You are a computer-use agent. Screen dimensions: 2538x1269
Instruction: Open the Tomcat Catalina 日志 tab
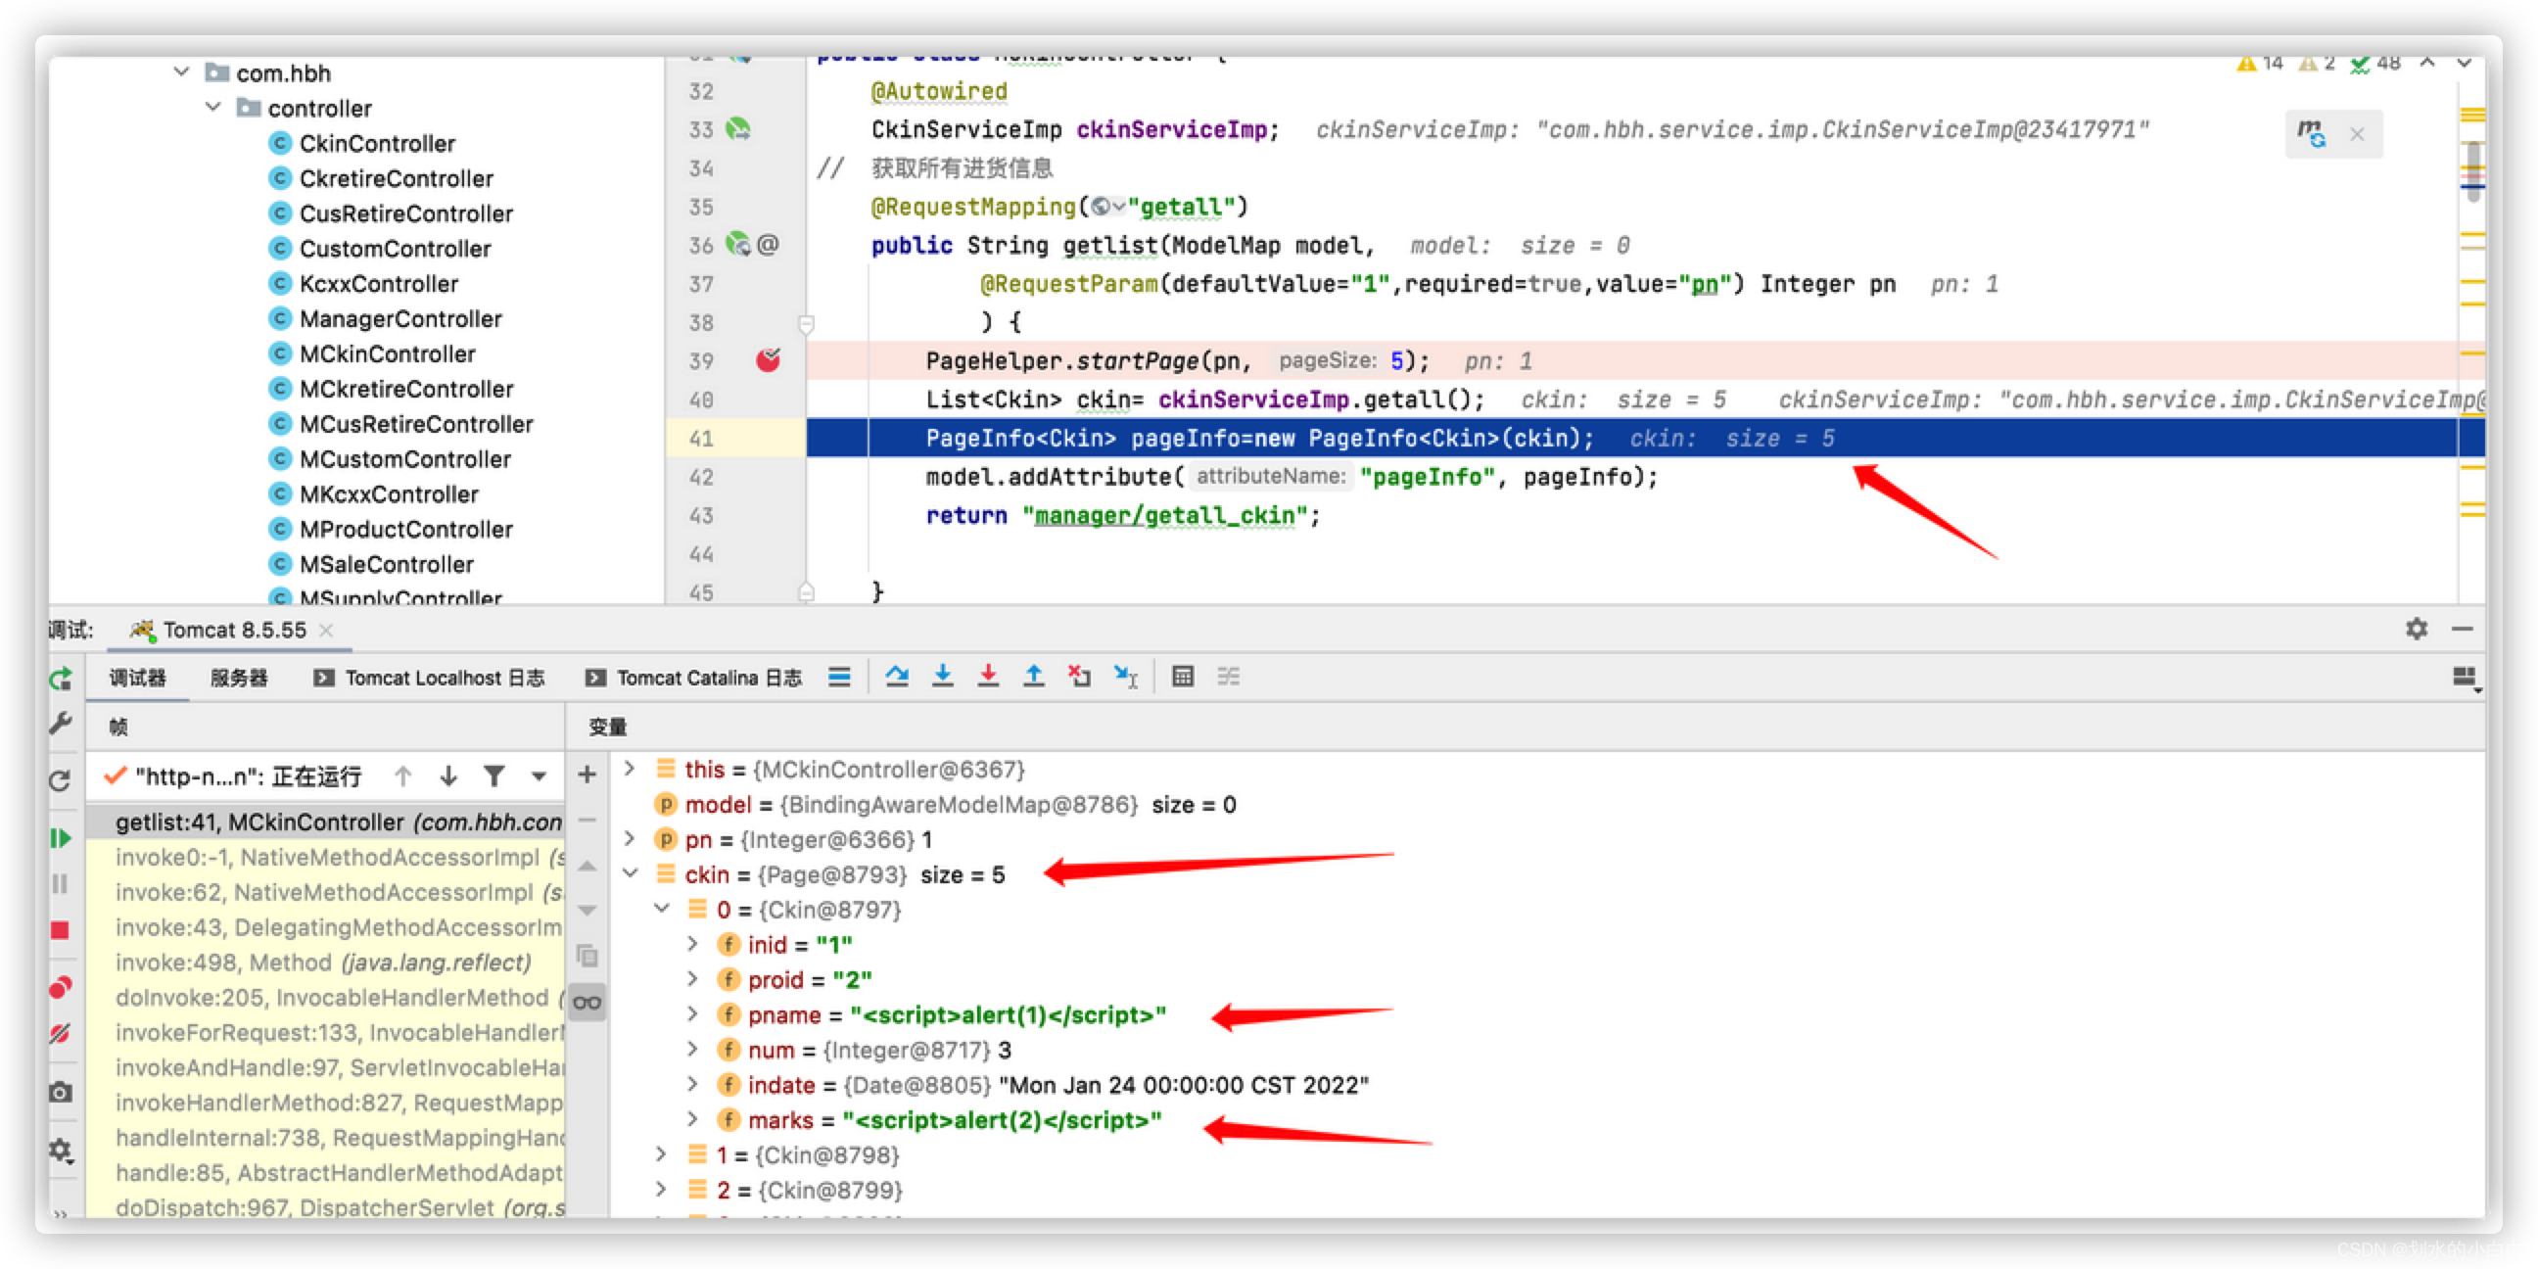click(693, 678)
